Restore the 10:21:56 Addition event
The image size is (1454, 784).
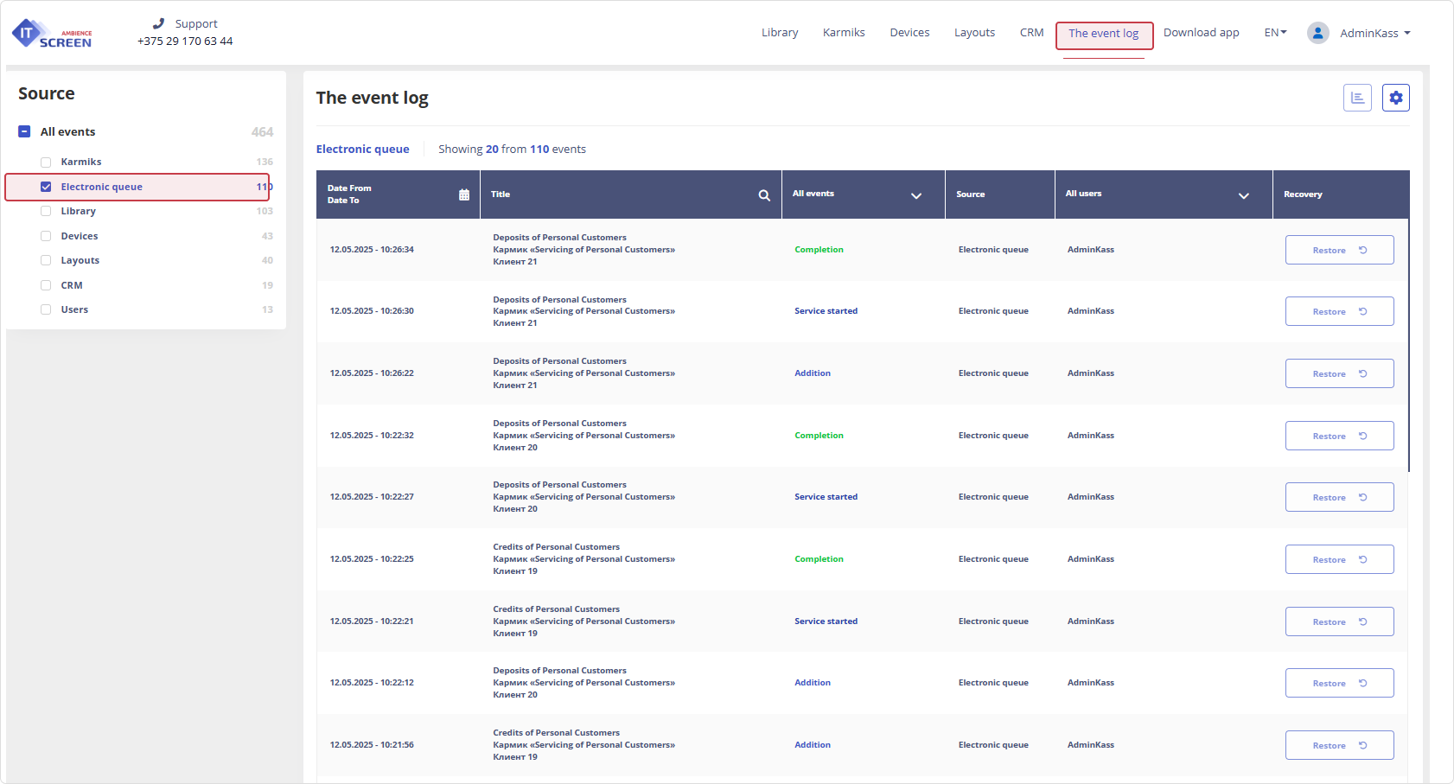point(1339,745)
